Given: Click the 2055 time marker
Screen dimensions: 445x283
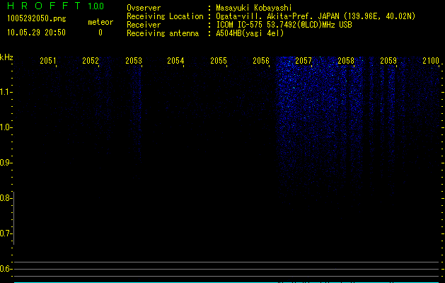Looking at the screenshot, I should click(x=219, y=61).
